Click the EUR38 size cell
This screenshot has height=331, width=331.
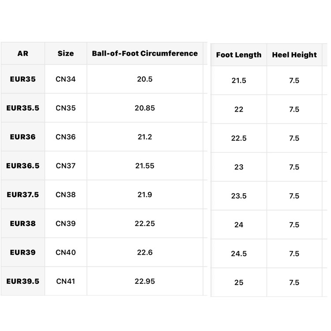[x=23, y=224]
